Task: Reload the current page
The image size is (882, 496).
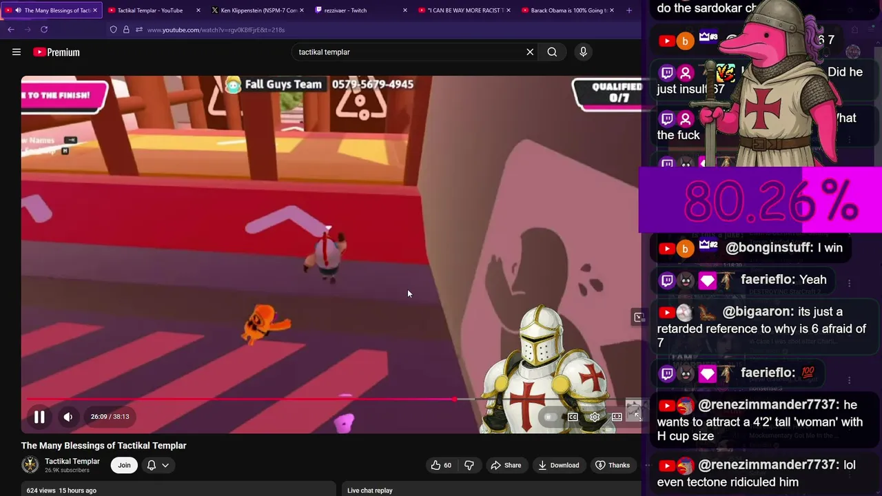Action: (x=44, y=30)
